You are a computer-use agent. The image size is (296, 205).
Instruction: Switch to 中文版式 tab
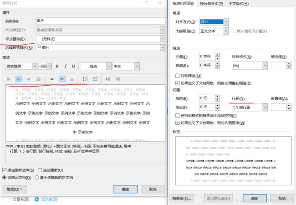tap(239, 3)
